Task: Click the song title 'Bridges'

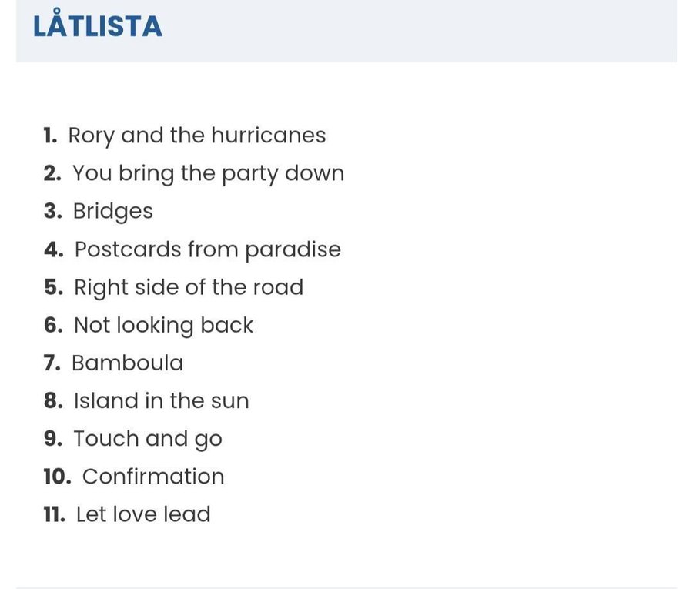Action: (113, 211)
